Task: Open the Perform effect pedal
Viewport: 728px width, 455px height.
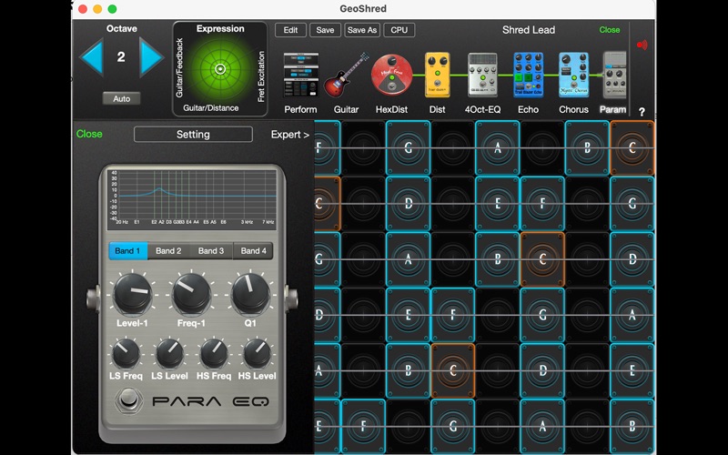Action: pos(301,75)
